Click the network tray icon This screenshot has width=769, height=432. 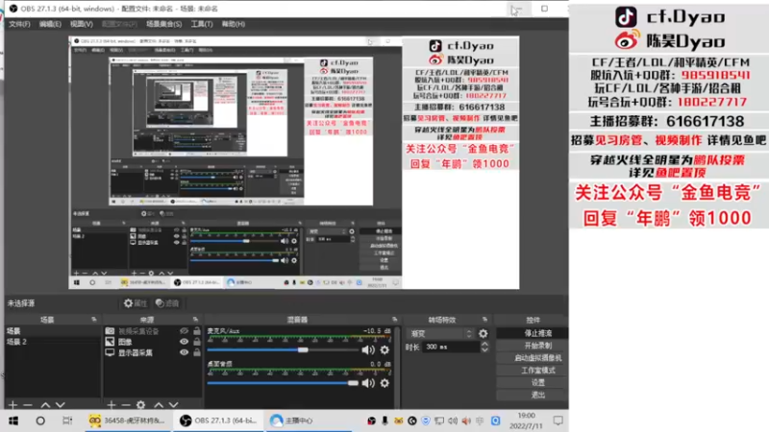(x=439, y=420)
